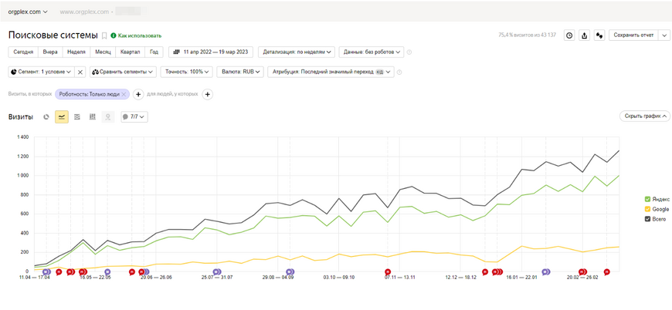Toggle the Яндекс legend checkbox
The height and width of the screenshot is (310, 672).
click(647, 200)
